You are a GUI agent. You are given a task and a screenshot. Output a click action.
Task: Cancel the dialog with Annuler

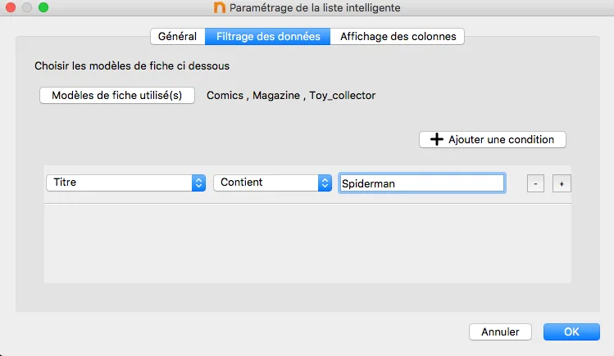pos(500,332)
